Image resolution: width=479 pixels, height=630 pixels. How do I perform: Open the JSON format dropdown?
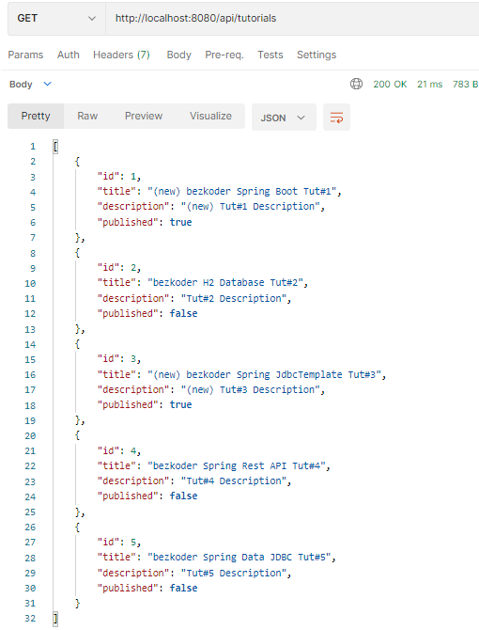pyautogui.click(x=284, y=118)
